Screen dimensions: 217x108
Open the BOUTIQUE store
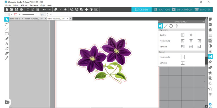coord(162,9)
